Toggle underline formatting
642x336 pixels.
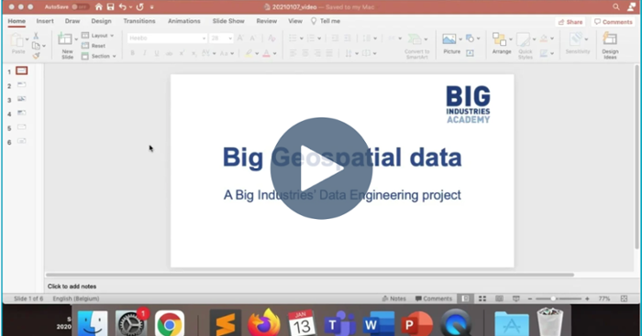[x=157, y=53]
